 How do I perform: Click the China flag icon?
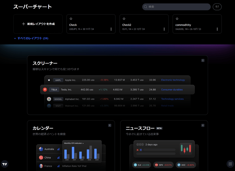click(41, 158)
